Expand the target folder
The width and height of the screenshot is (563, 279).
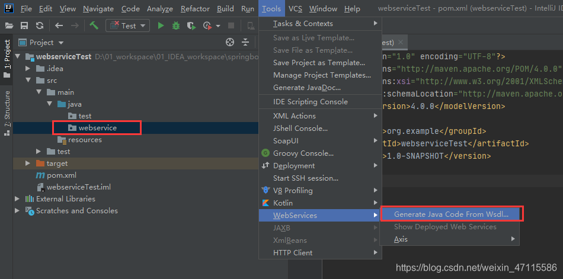28,163
